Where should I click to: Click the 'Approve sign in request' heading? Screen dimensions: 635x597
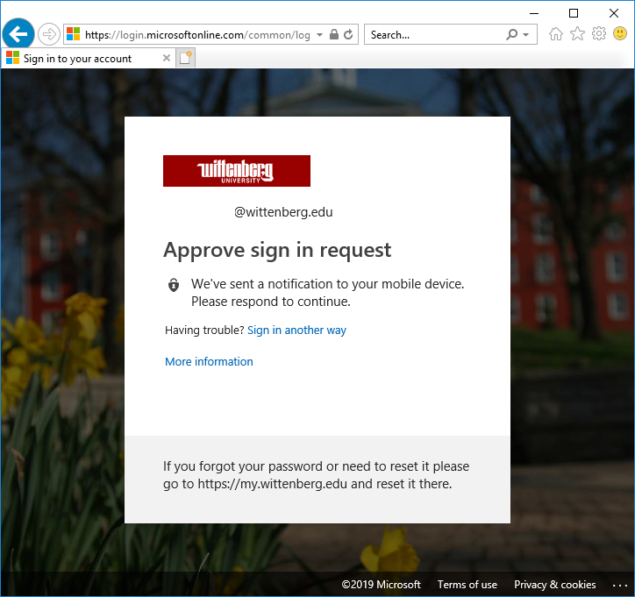(x=277, y=250)
